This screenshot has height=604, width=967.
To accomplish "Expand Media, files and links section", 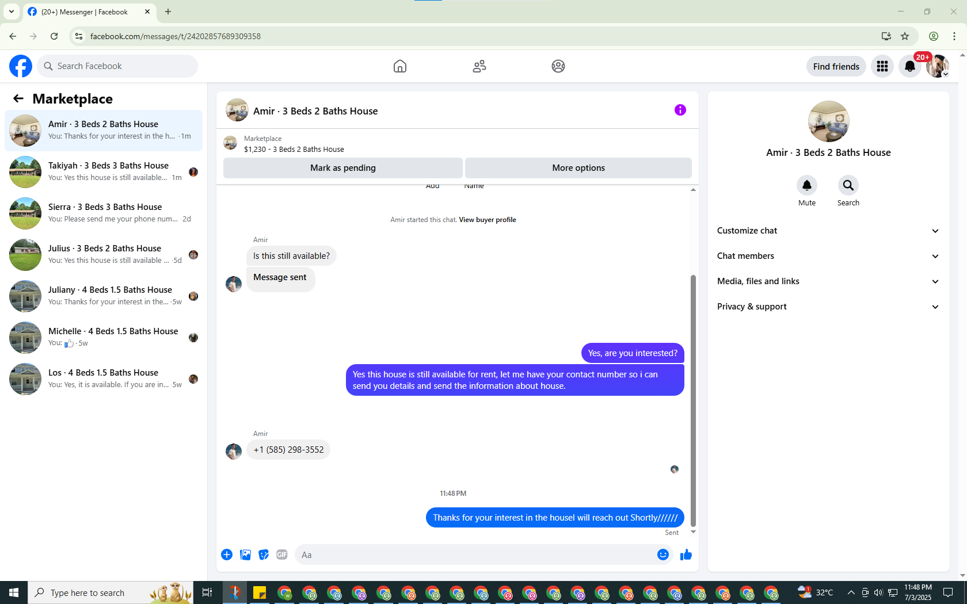I will (x=828, y=281).
